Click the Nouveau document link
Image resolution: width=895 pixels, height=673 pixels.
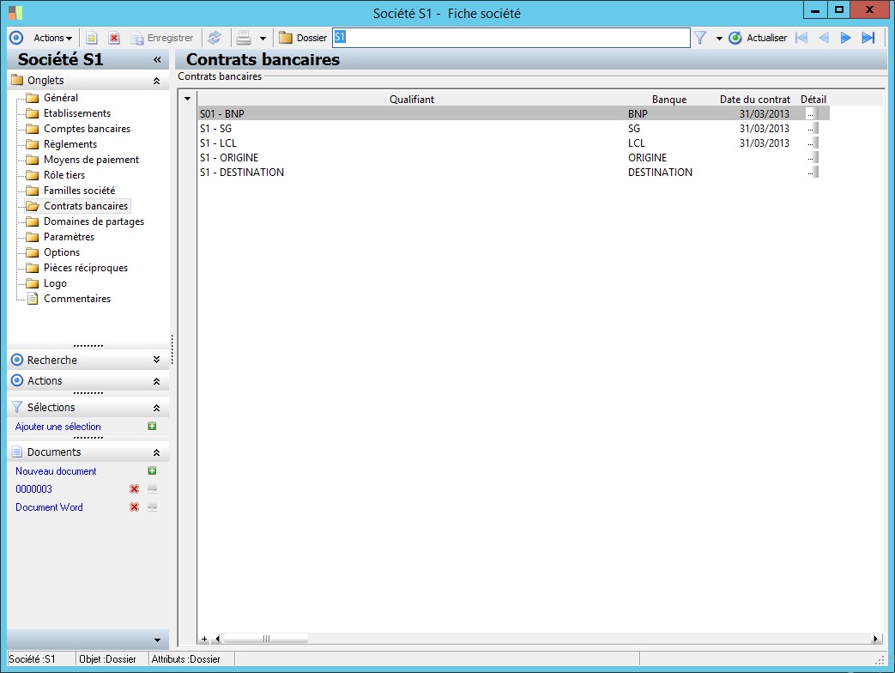pyautogui.click(x=56, y=471)
